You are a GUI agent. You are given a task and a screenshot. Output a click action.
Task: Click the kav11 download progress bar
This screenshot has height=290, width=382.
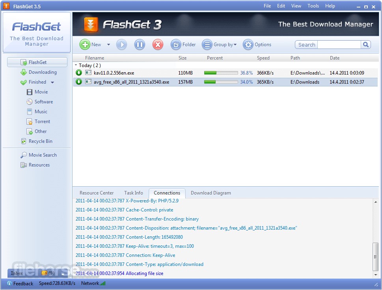[x=220, y=73]
